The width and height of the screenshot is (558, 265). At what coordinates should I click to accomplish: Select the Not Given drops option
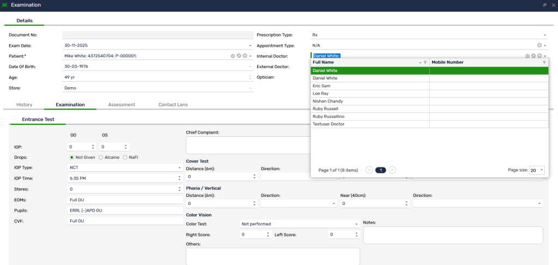point(71,157)
